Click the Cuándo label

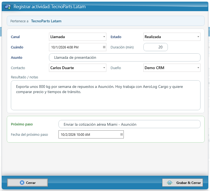tap(17, 47)
